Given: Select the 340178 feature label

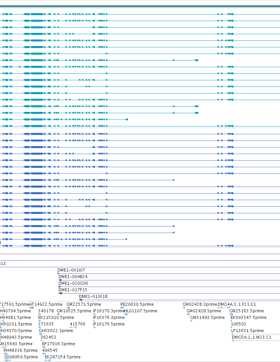Looking at the screenshot, I should pyautogui.click(x=46, y=311).
